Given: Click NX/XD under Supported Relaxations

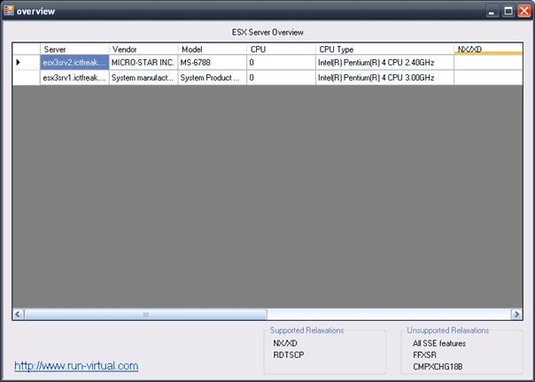Looking at the screenshot, I should (285, 343).
